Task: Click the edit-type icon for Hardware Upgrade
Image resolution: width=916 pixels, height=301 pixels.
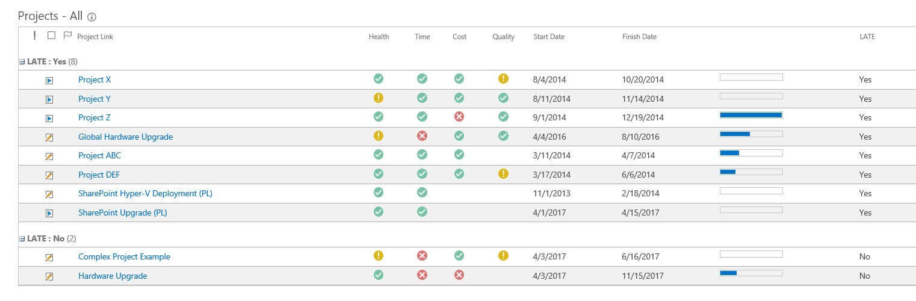Action: 49,276
